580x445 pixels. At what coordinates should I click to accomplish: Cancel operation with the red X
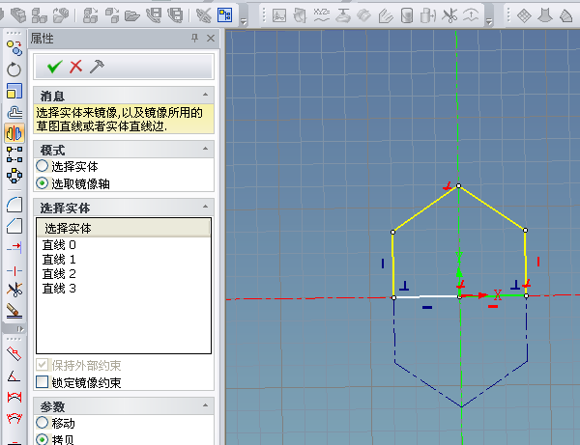coord(75,67)
